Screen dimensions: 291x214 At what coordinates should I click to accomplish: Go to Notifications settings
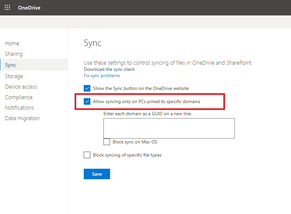pyautogui.click(x=19, y=108)
